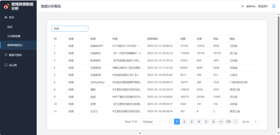
Task: Go to next page arrow
Action: [236, 122]
